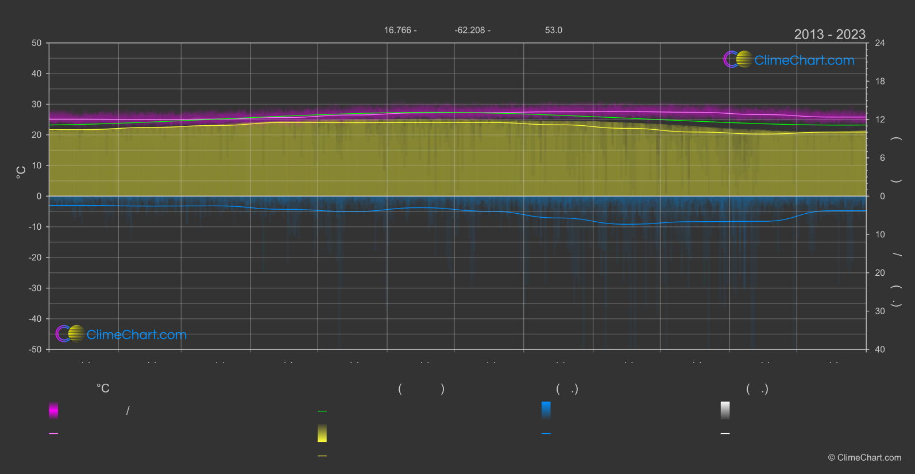Click the °C left axis label
The width and height of the screenshot is (915, 474).
pyautogui.click(x=21, y=172)
